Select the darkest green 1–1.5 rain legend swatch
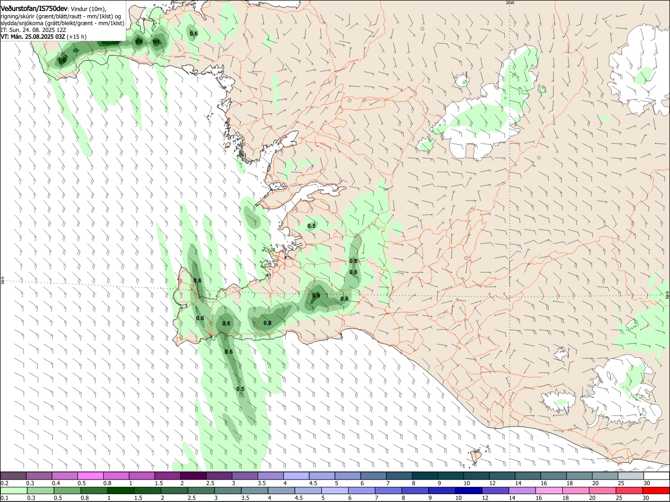The width and height of the screenshot is (670, 502). [x=120, y=491]
